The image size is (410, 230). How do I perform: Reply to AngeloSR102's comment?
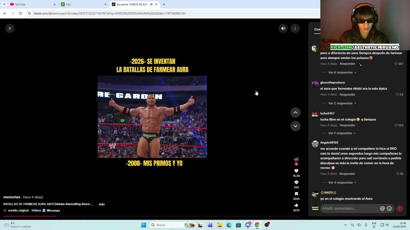(x=347, y=174)
